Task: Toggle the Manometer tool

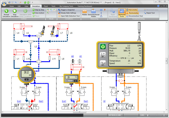Action: pos(132,10)
